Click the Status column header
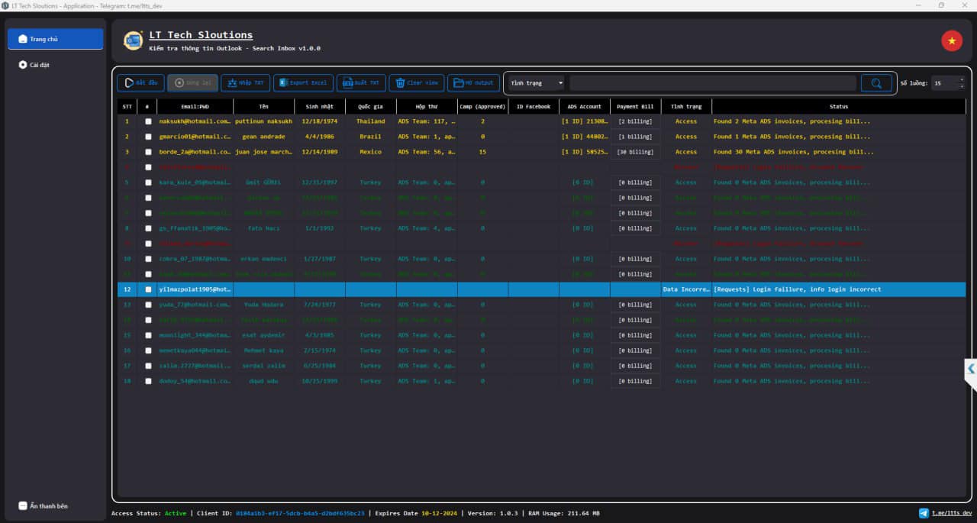 [x=839, y=106]
